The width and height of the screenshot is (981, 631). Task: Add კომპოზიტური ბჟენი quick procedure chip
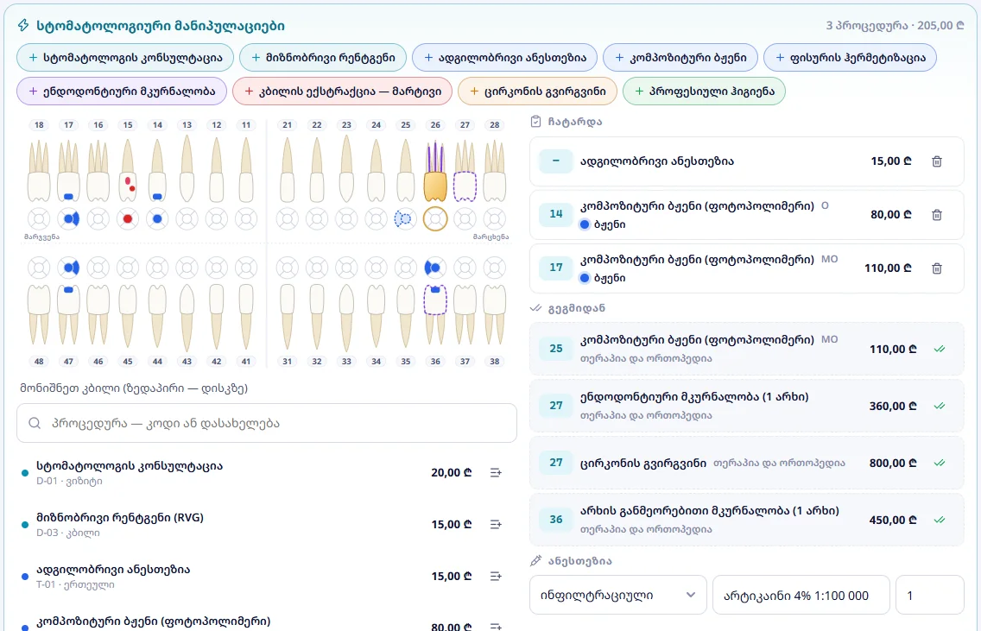pos(680,58)
